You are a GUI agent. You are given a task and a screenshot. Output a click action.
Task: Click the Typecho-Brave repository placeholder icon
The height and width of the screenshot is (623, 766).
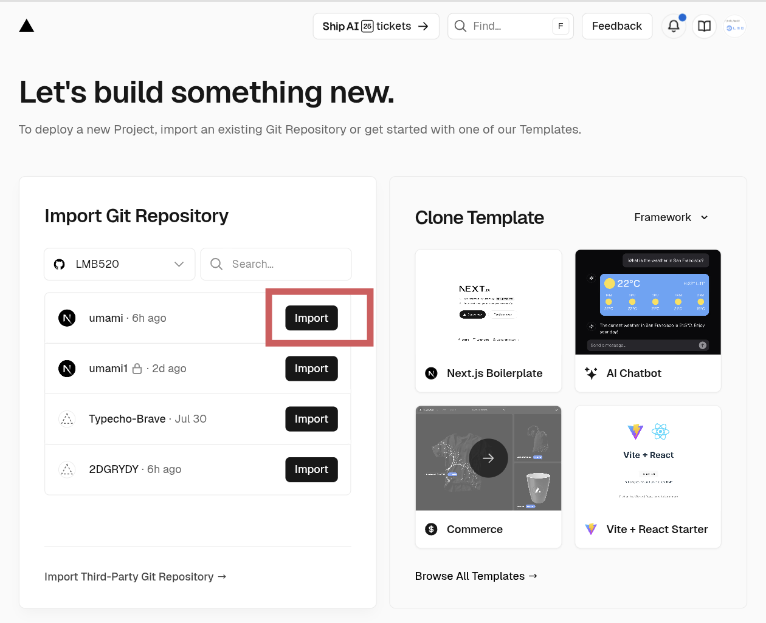click(x=67, y=419)
